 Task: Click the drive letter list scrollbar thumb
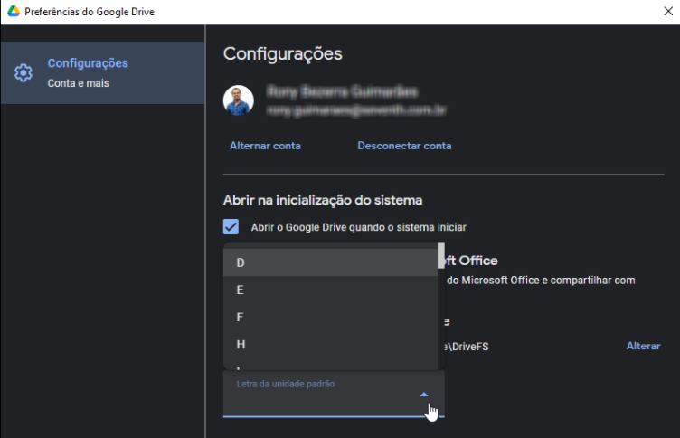(x=441, y=255)
